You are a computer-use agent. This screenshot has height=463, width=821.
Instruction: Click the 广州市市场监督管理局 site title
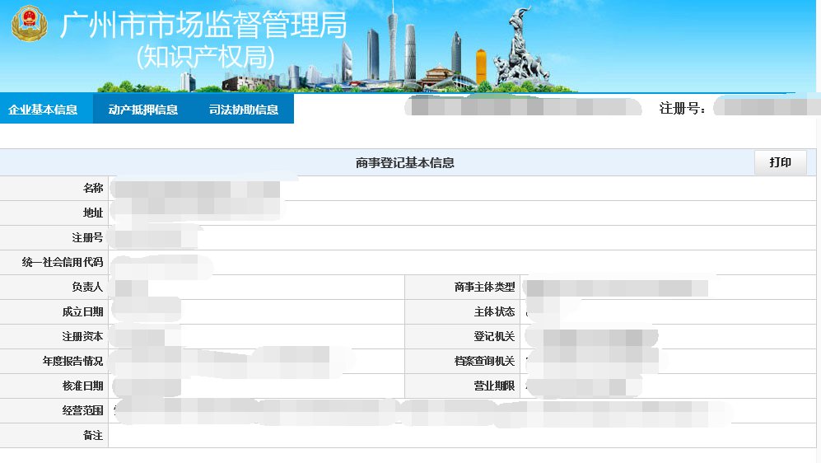[x=203, y=26]
